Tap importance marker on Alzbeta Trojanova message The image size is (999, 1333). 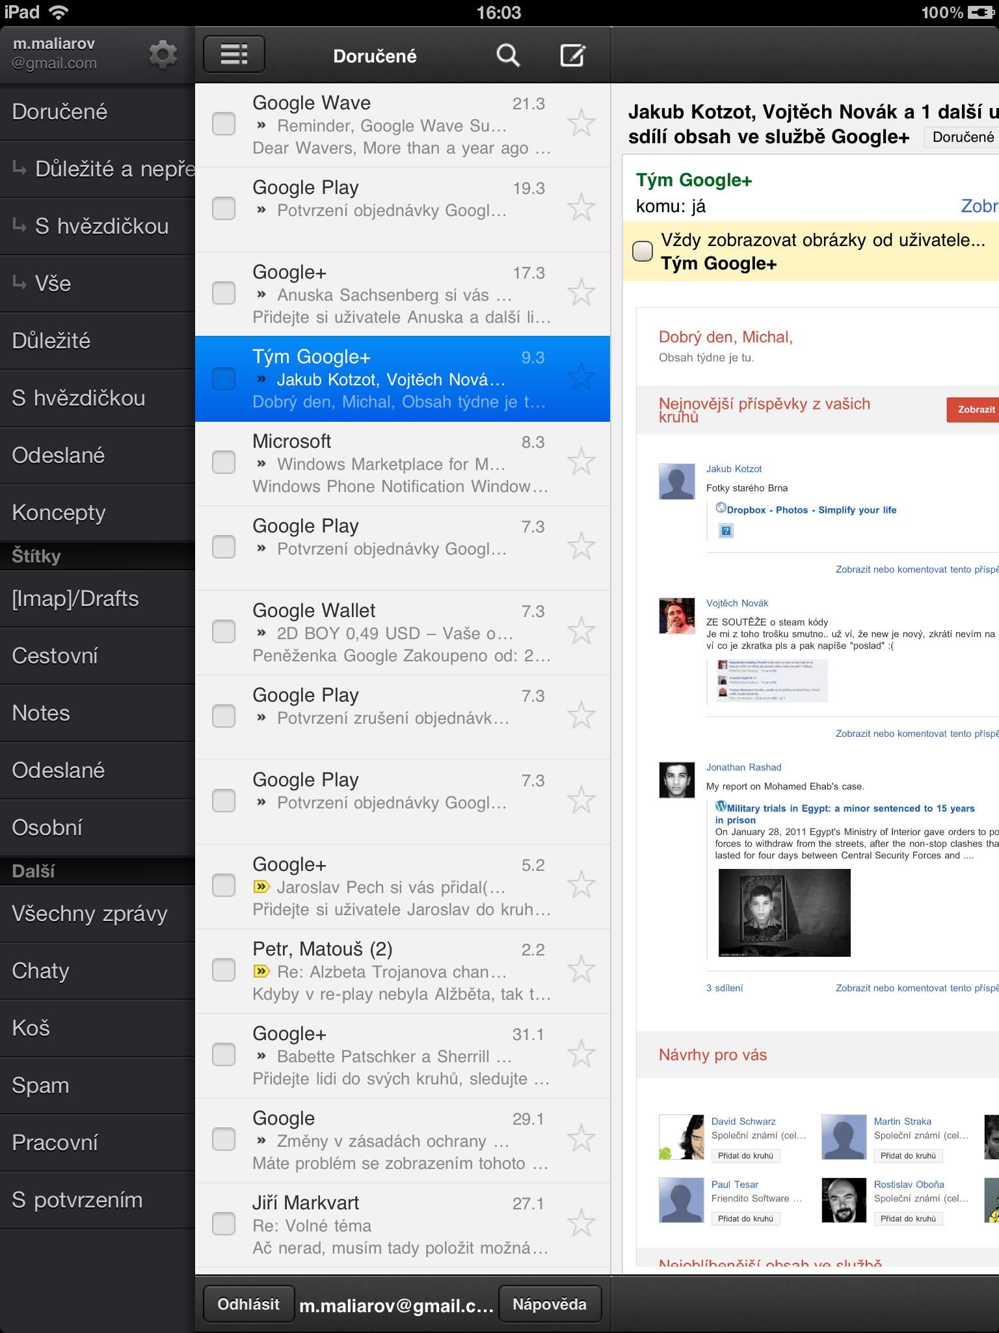click(x=261, y=971)
